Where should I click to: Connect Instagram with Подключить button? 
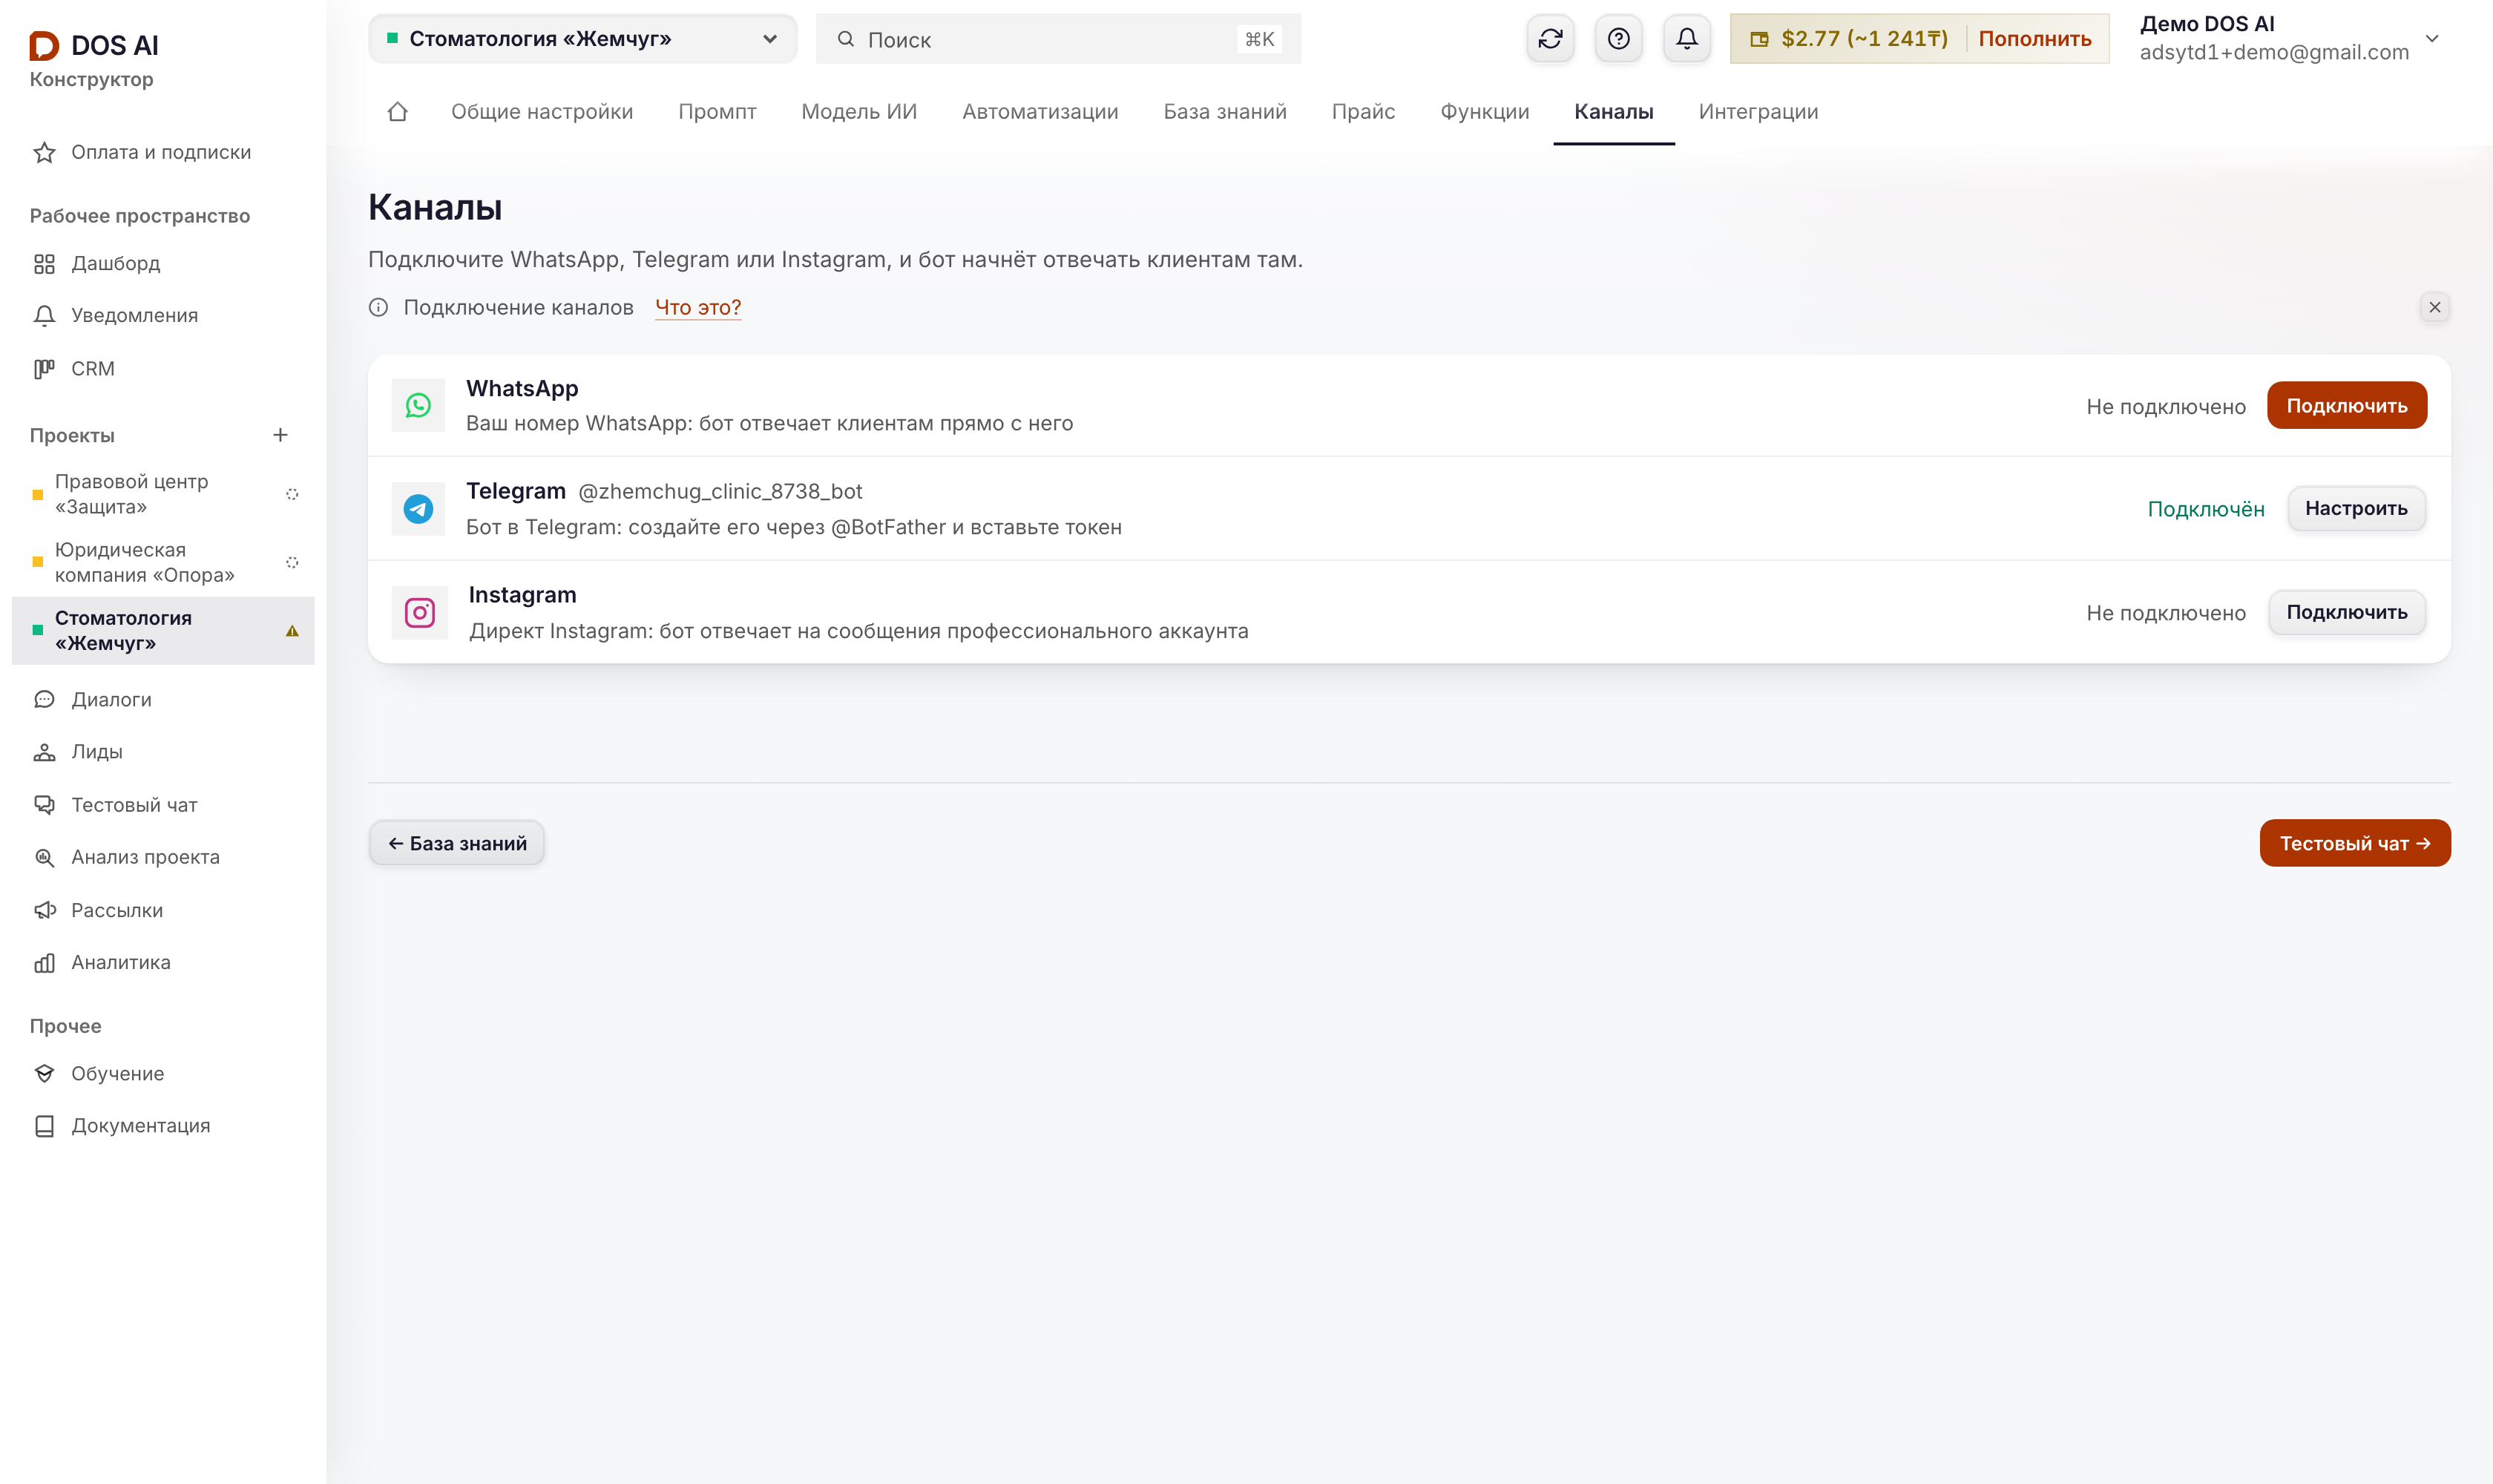[2346, 612]
